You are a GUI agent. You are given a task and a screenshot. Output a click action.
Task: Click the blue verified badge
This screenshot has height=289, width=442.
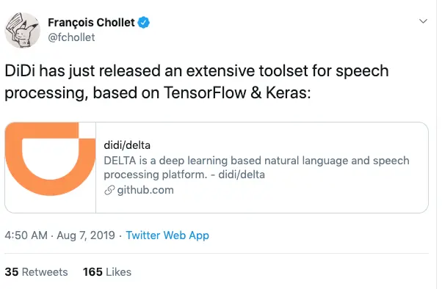143,23
